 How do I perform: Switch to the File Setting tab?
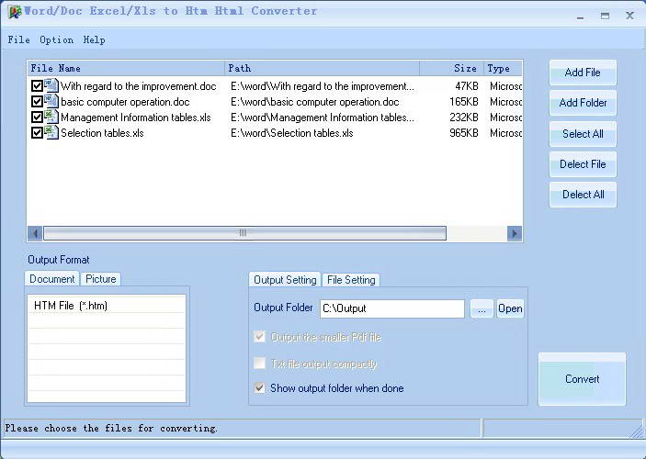click(x=351, y=280)
